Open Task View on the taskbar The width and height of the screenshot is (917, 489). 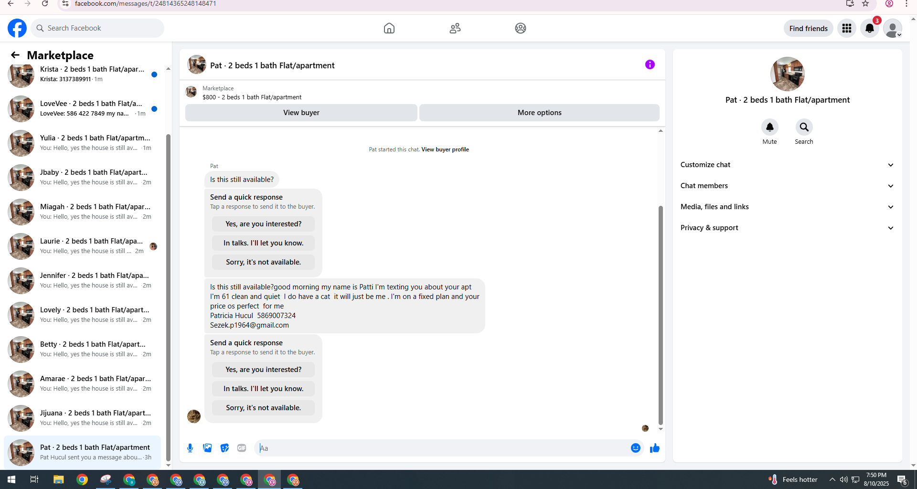(x=34, y=479)
